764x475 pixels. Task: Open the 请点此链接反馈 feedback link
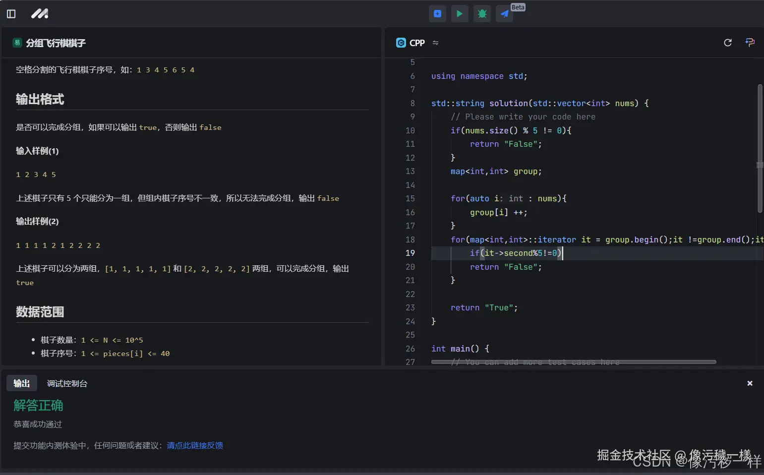195,445
